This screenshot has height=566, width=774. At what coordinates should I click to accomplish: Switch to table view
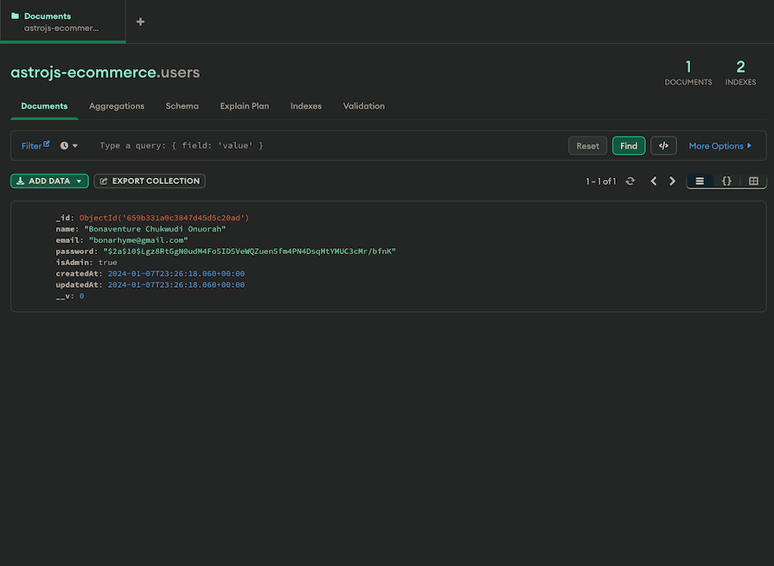coord(753,181)
